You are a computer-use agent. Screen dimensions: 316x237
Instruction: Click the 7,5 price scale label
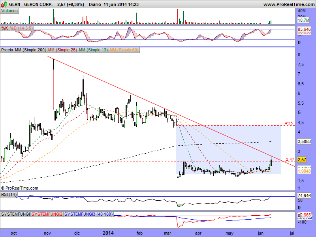point(301,64)
